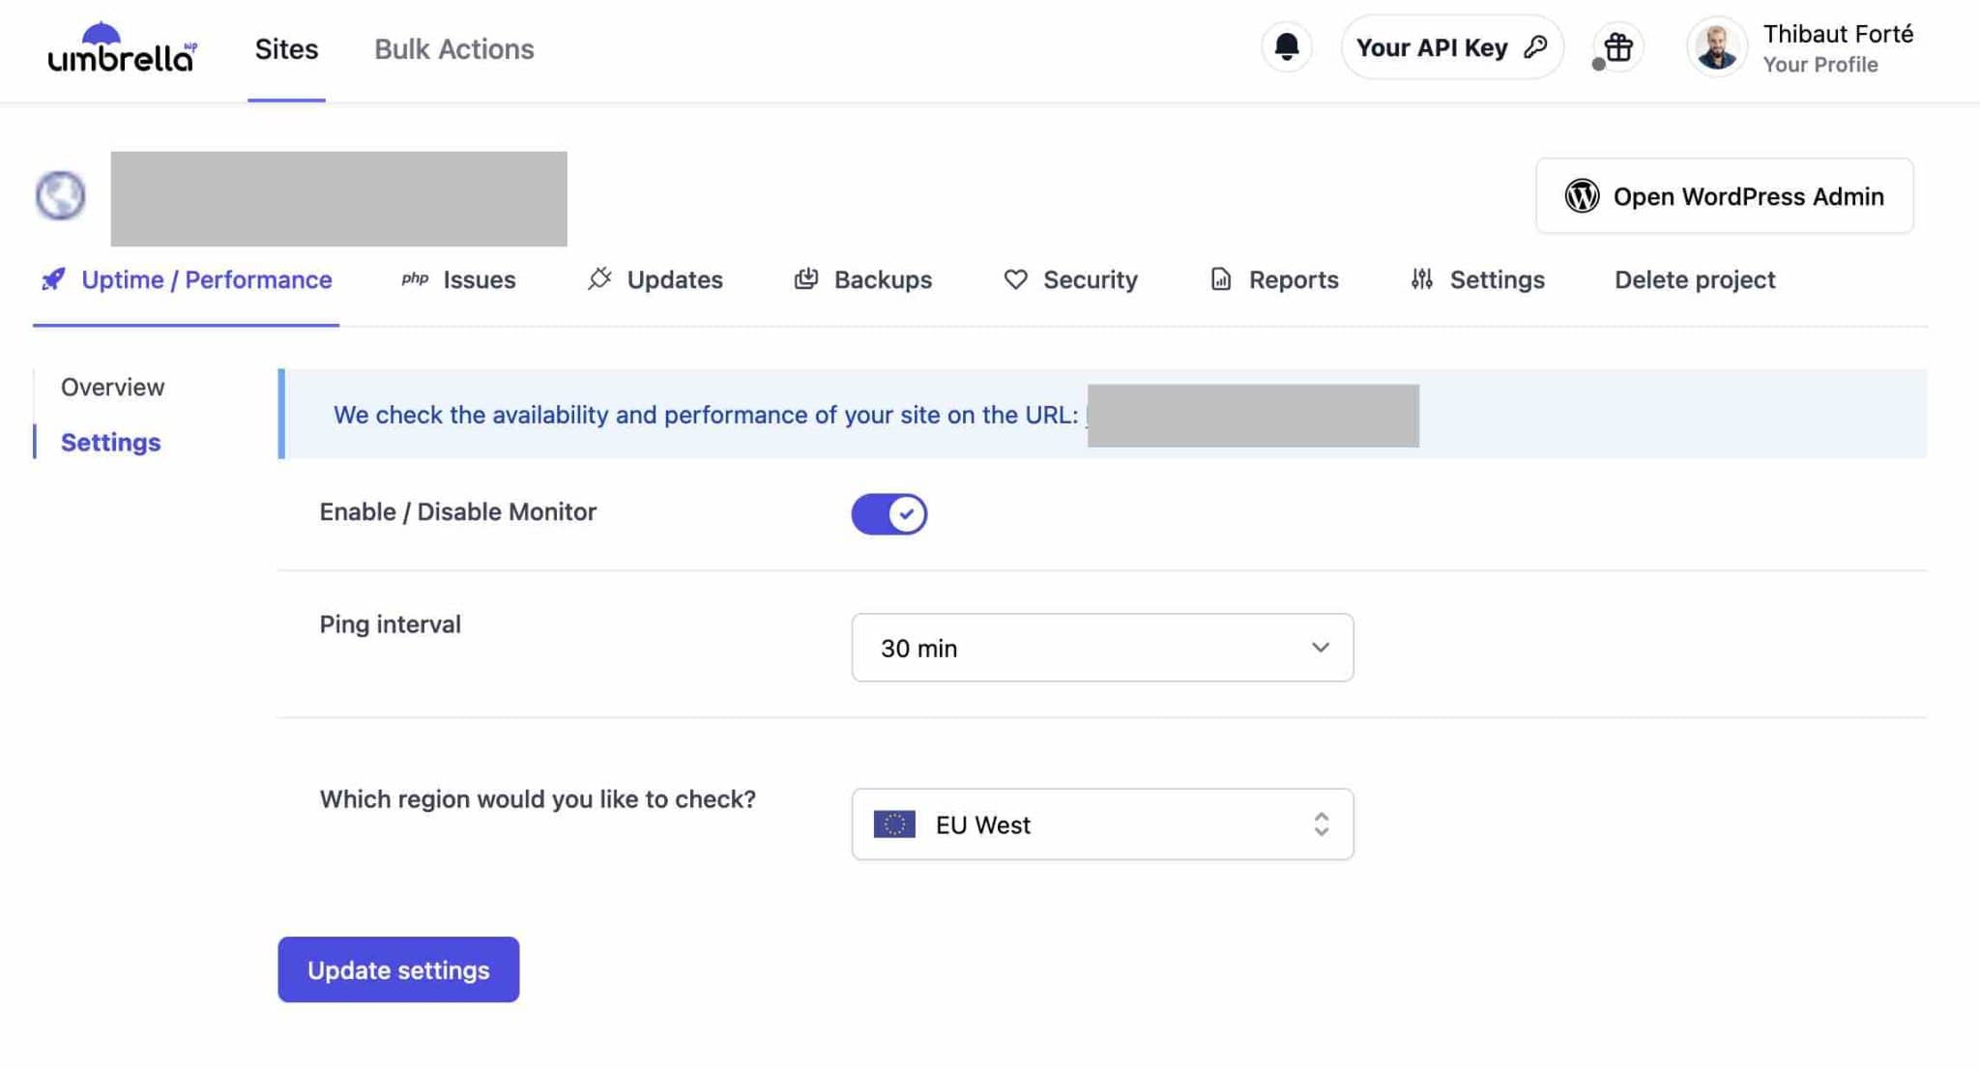1980x1070 pixels.
Task: Open the Reports tab
Action: (1274, 279)
